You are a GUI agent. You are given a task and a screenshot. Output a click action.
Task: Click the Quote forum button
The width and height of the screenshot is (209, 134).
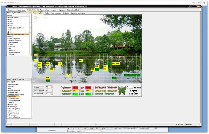84,129
